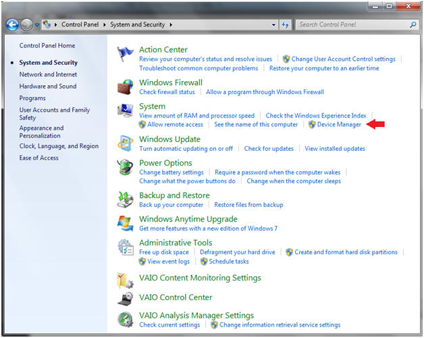Open See the name of this computer

pyautogui.click(x=256, y=124)
